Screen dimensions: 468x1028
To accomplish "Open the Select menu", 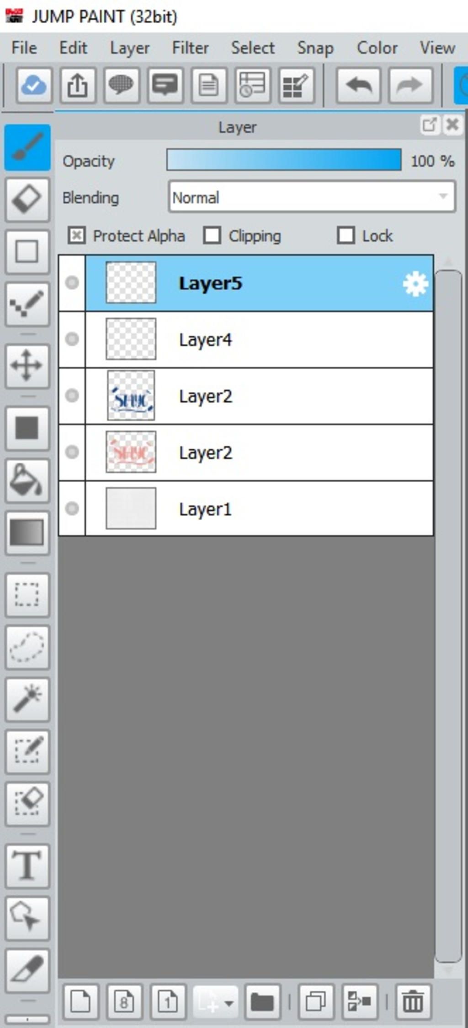I will (x=253, y=48).
